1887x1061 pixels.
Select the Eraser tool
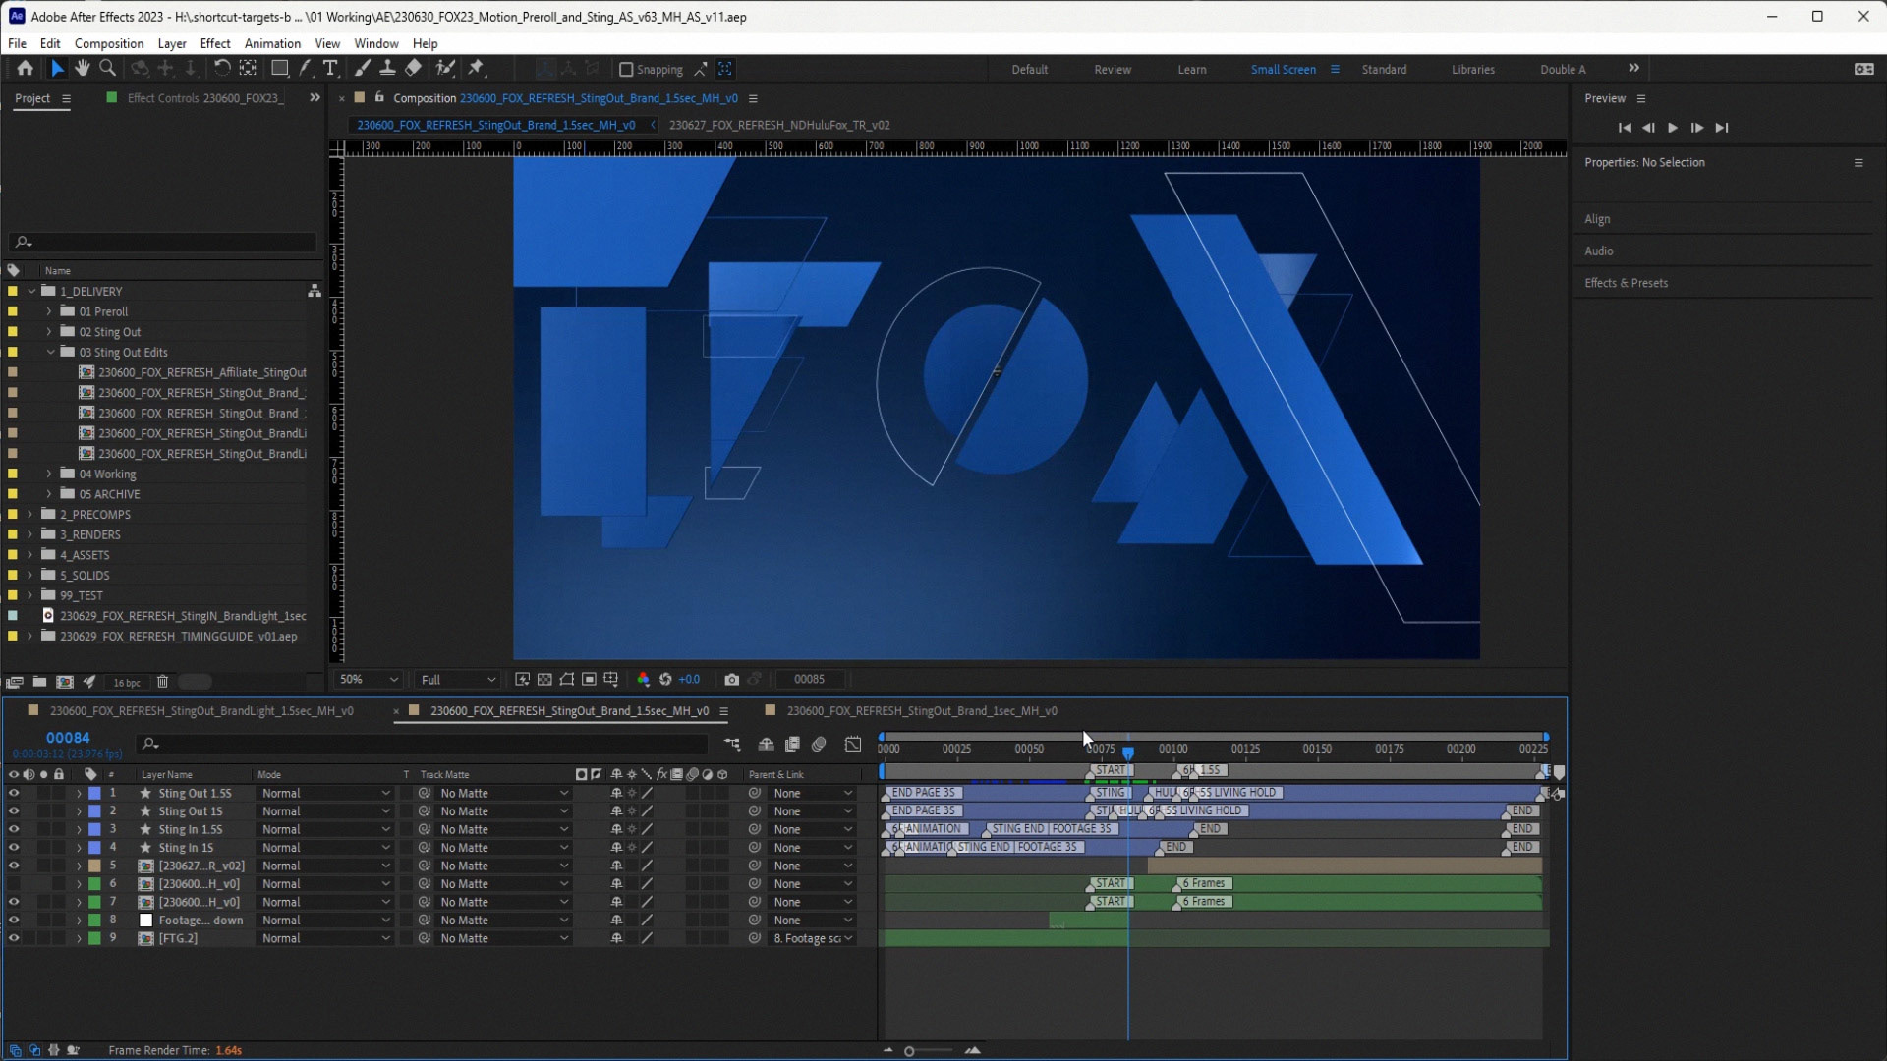413,68
